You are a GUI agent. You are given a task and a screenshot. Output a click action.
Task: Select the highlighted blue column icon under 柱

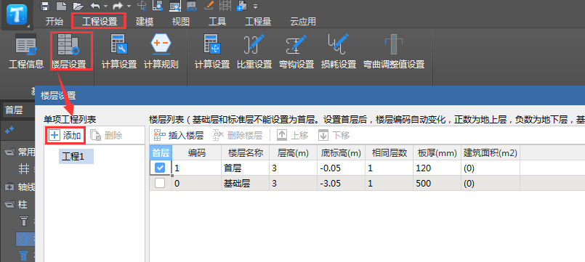[24, 239]
